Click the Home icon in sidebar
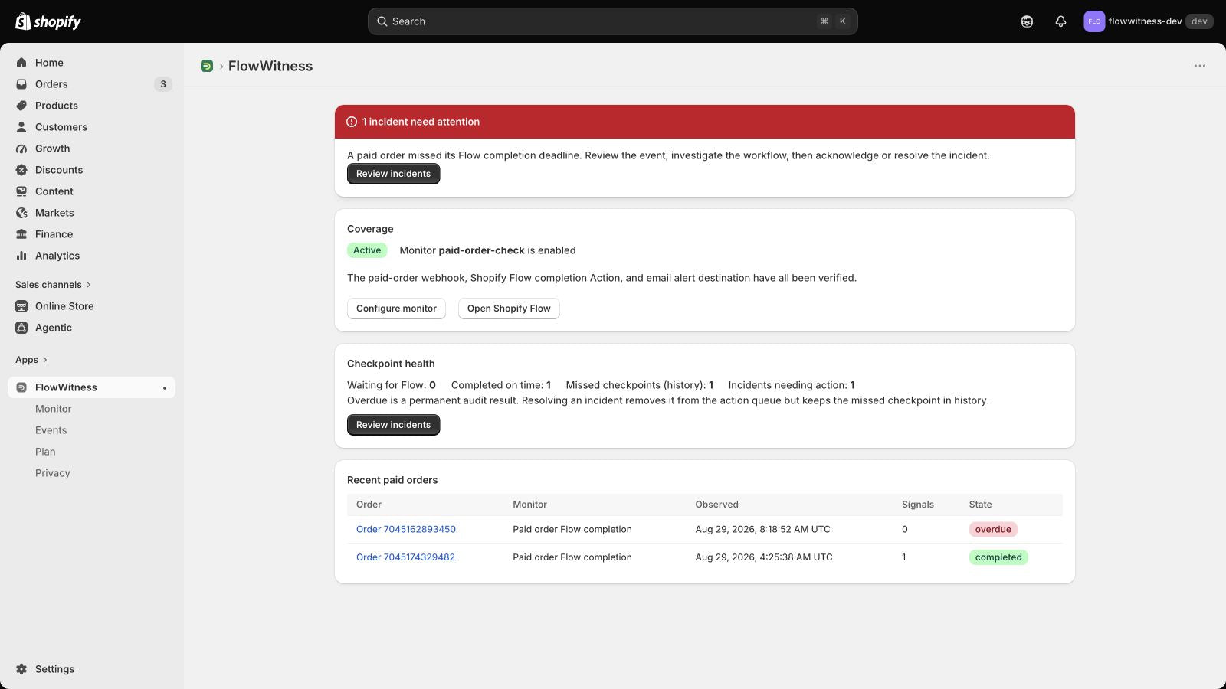 click(x=21, y=63)
